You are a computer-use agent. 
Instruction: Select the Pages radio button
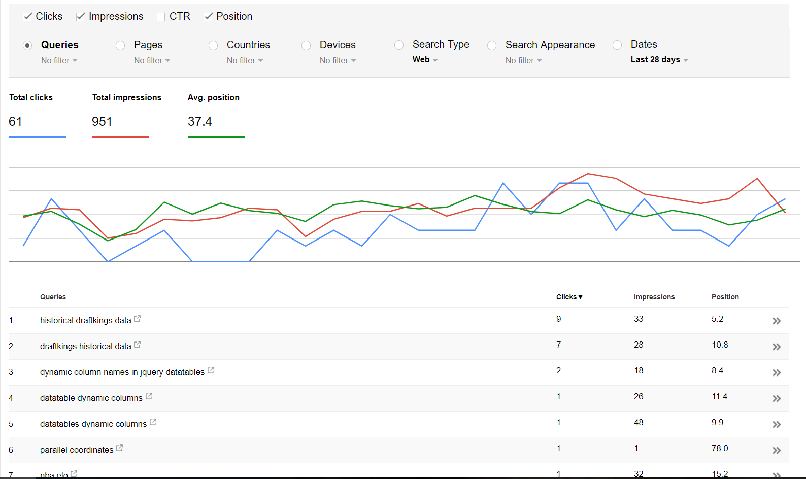click(120, 46)
